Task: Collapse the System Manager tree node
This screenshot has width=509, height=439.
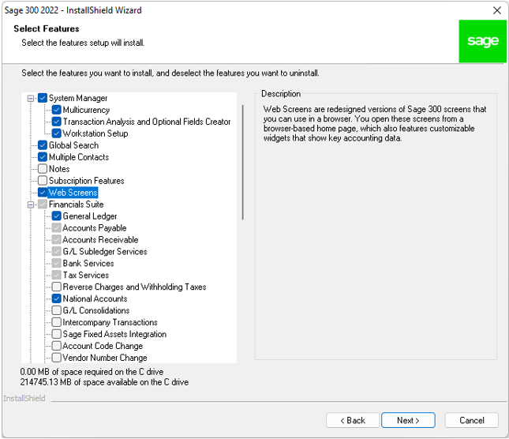Action: 32,99
